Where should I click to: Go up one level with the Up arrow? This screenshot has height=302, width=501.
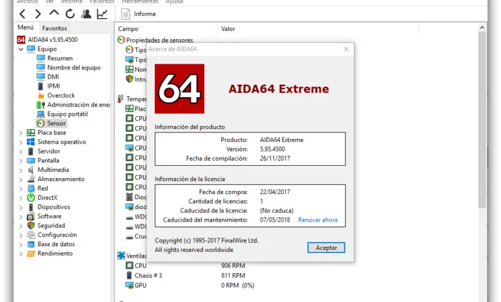(x=54, y=13)
